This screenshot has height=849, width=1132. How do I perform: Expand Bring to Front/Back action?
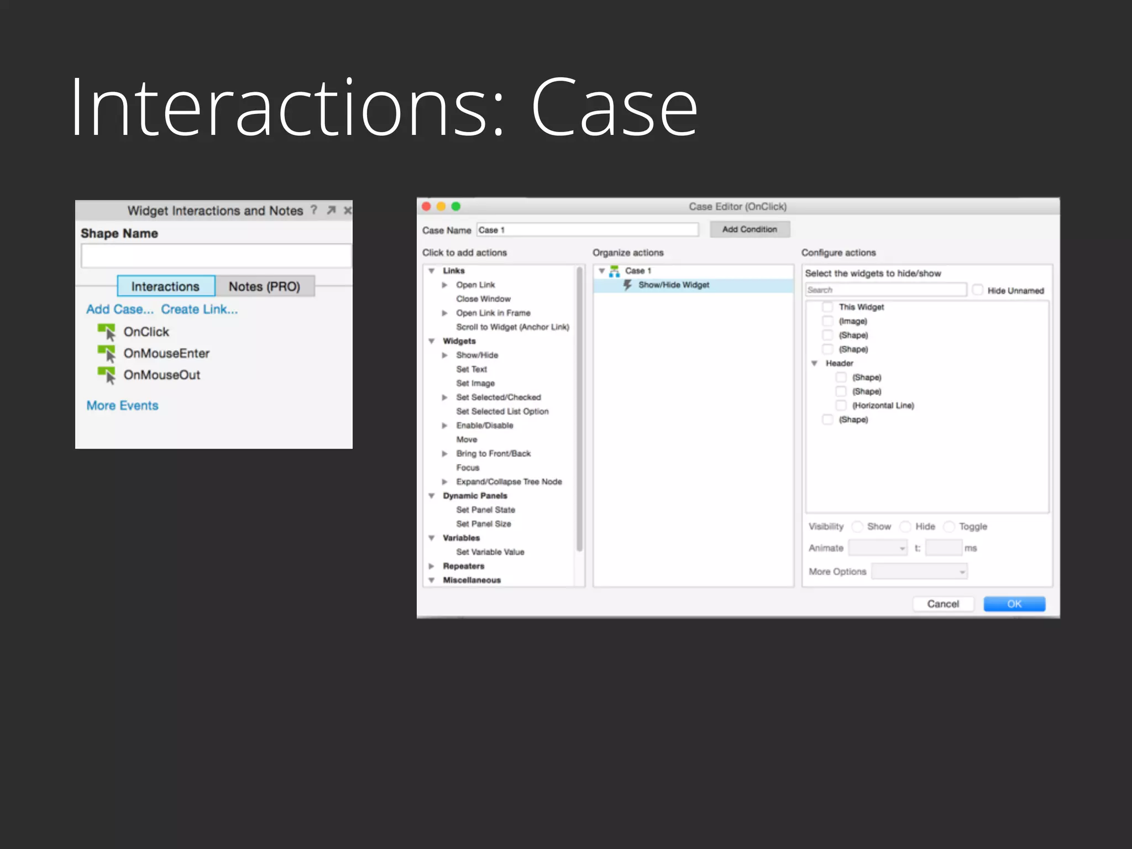click(444, 453)
